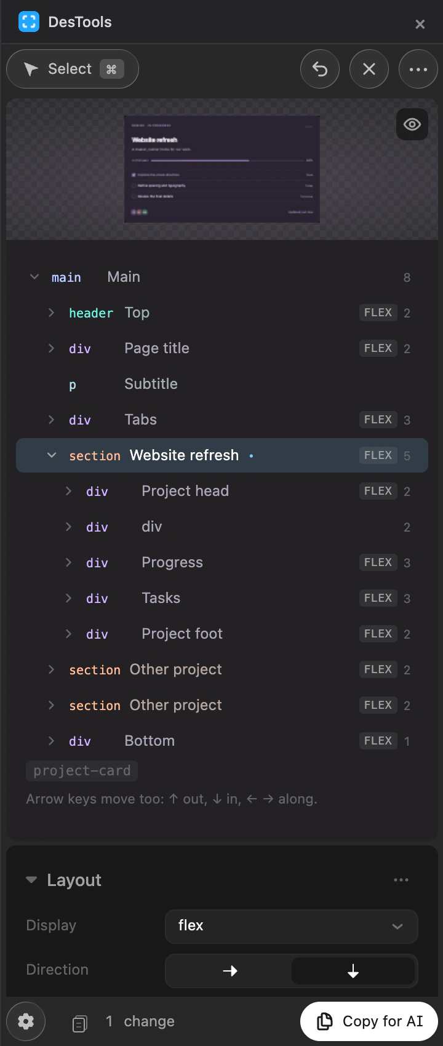Select the p Subtitle row
Viewport: 443px width, 1046px height.
pos(221,385)
